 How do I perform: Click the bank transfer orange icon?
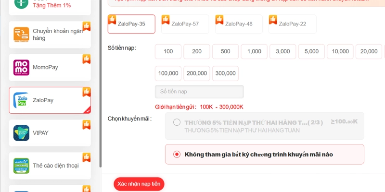pyautogui.click(x=21, y=35)
